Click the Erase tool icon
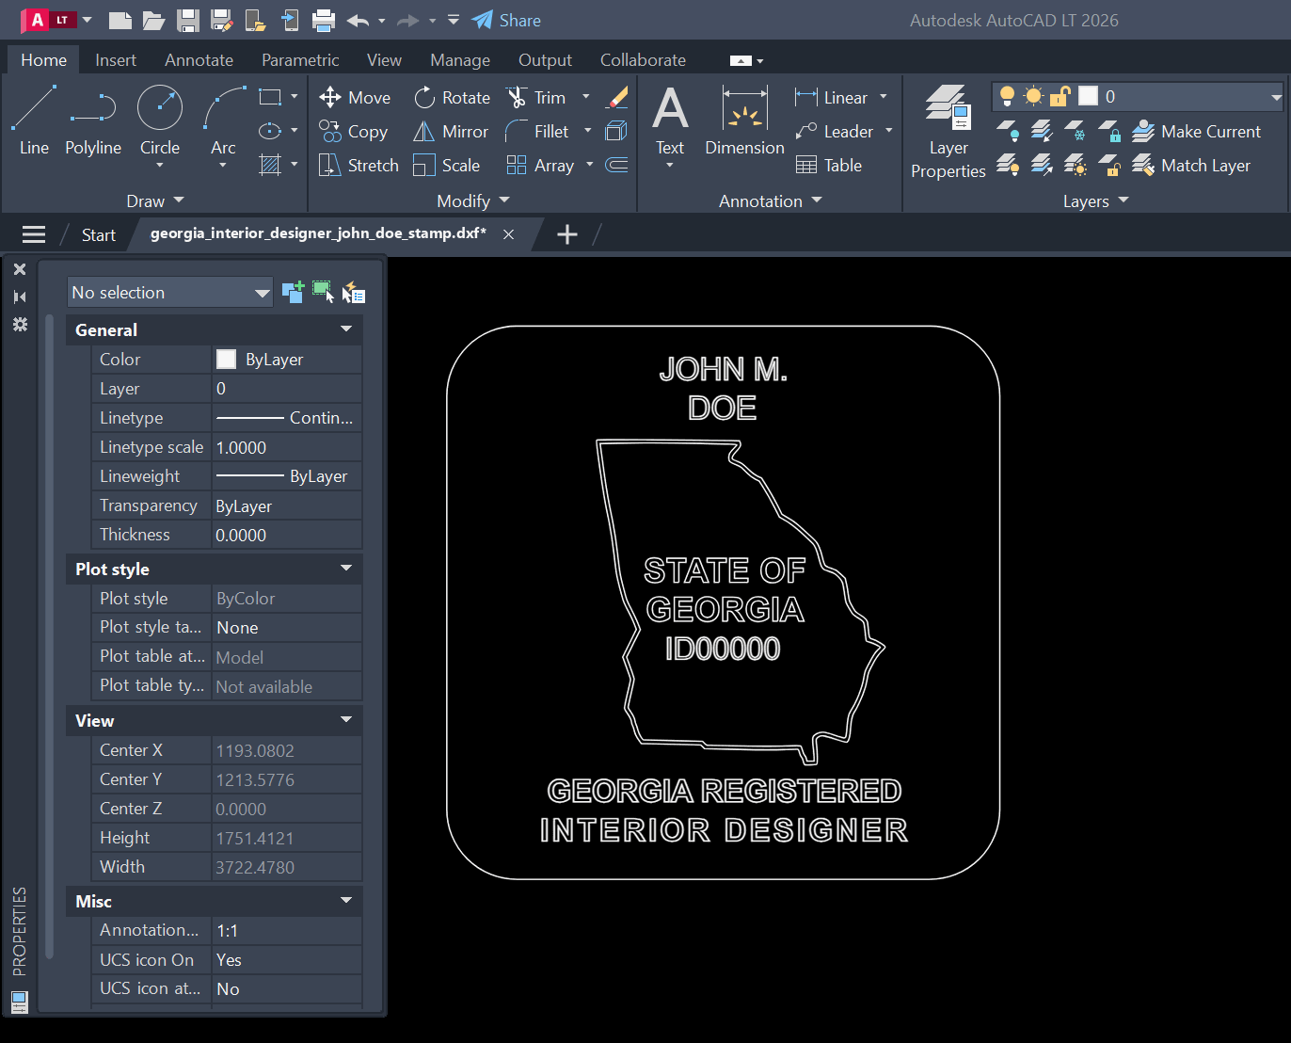The image size is (1291, 1043). click(x=617, y=97)
